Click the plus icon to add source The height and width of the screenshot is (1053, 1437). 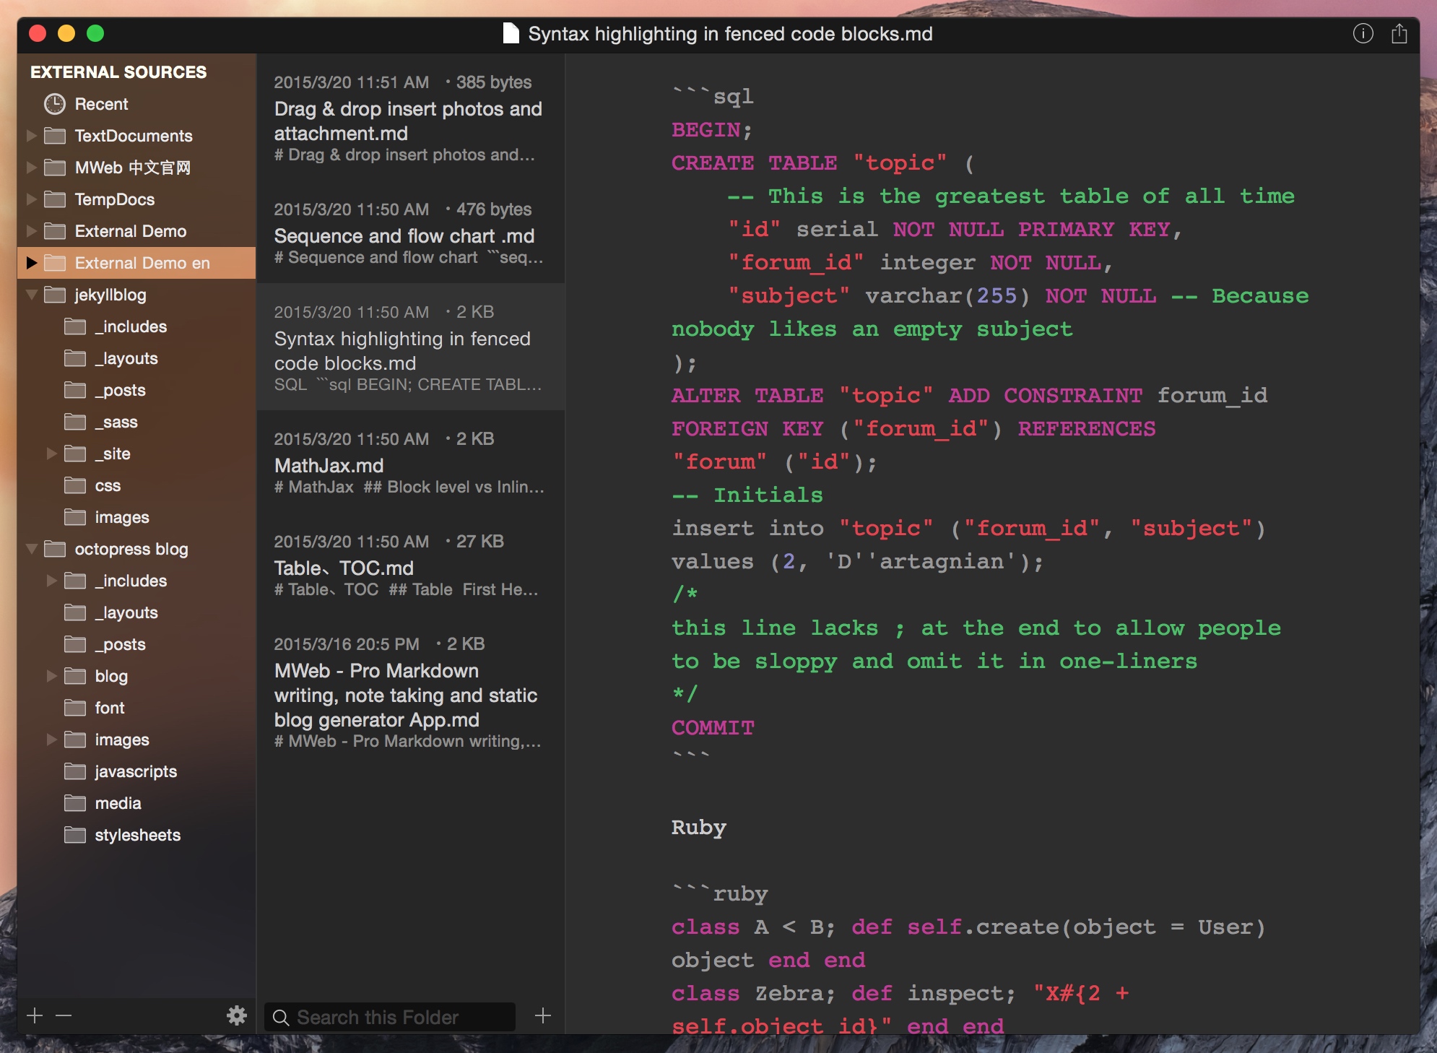35,1015
